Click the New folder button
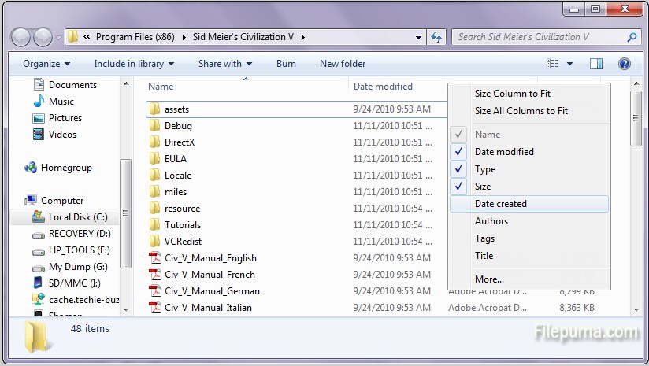 click(343, 64)
